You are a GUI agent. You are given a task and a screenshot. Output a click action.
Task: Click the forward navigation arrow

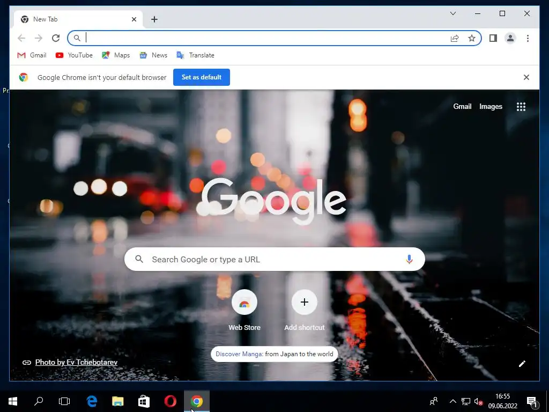[39, 38]
